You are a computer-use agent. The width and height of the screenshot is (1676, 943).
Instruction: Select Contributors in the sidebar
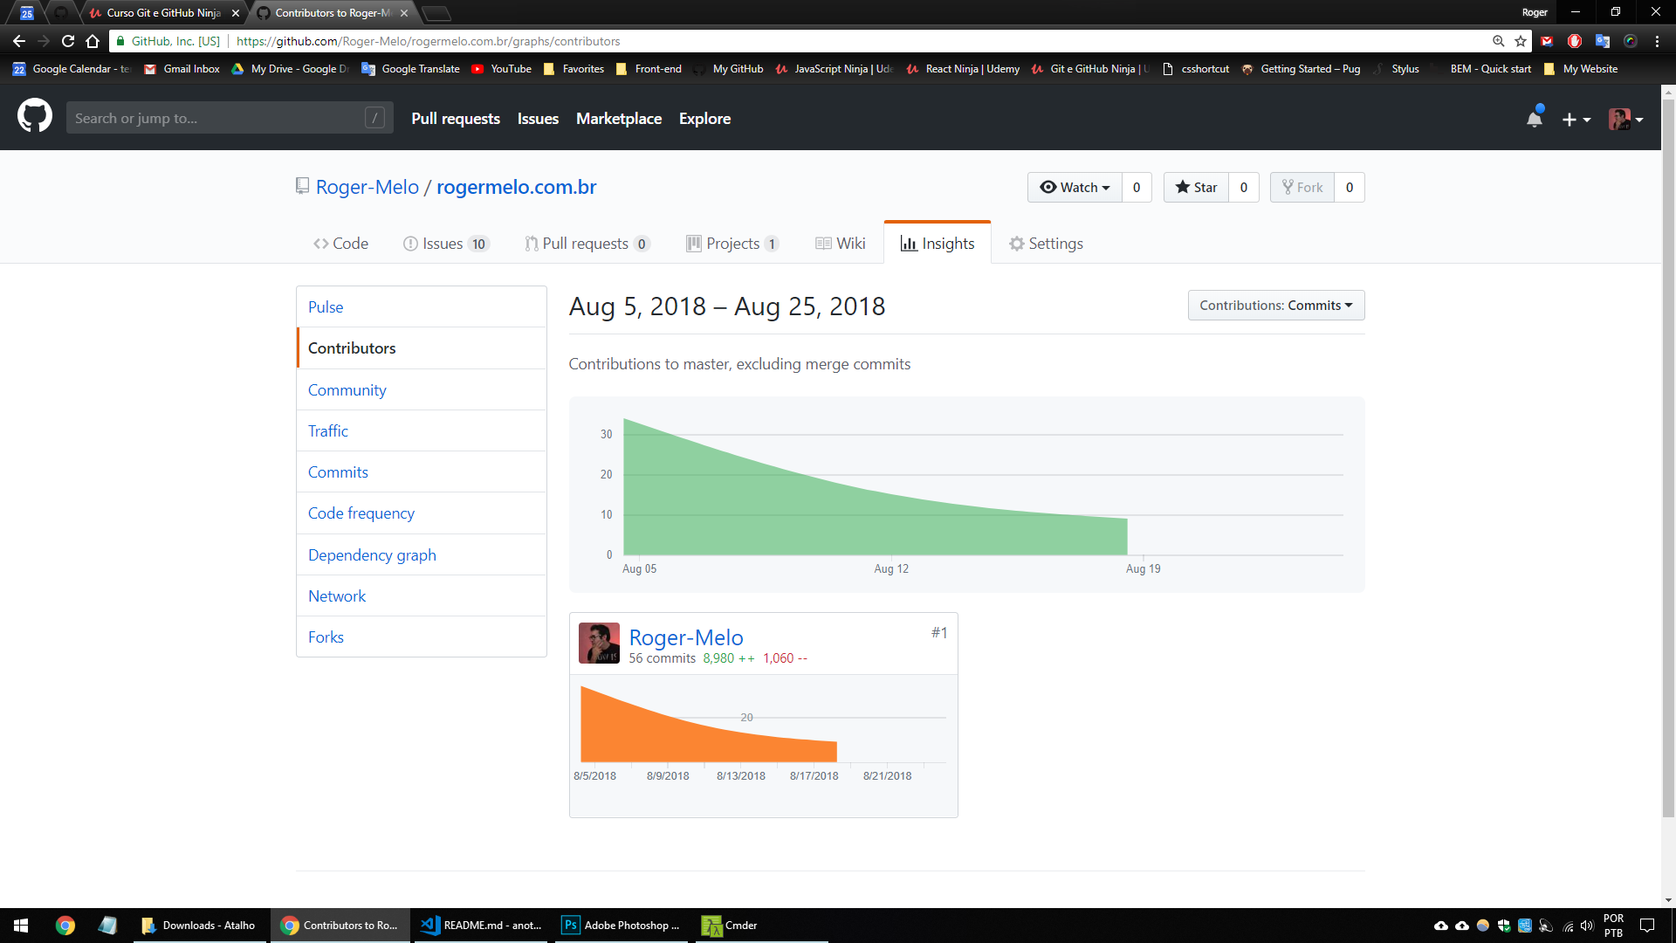(422, 348)
